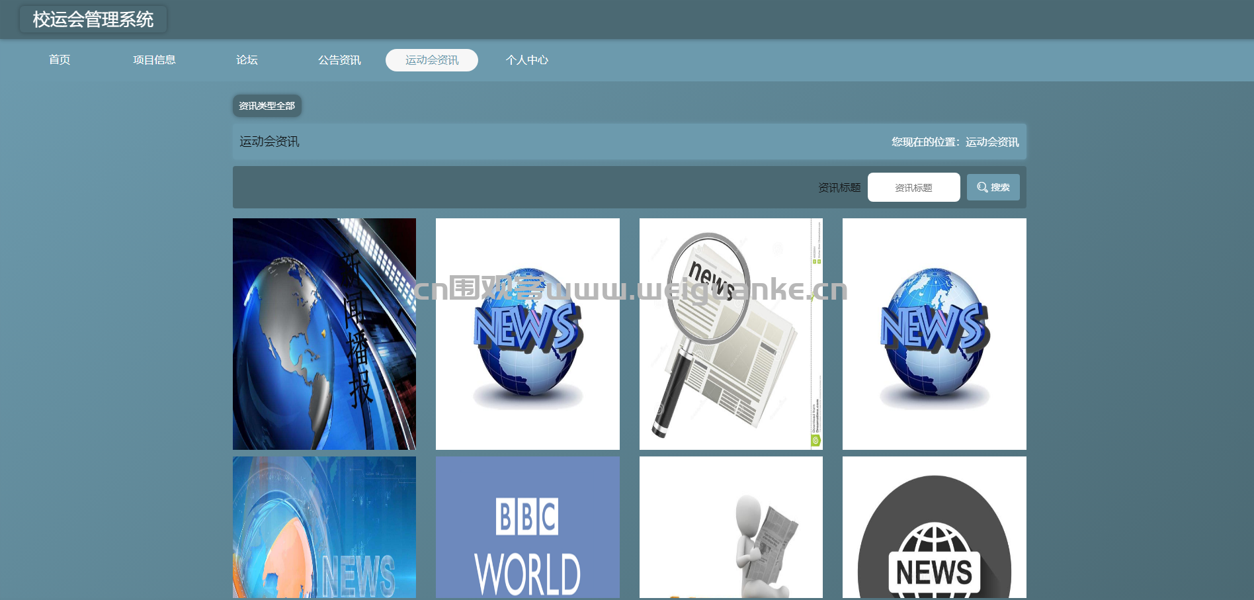
Task: Select the 运动会资讯 active tab
Action: [x=432, y=60]
